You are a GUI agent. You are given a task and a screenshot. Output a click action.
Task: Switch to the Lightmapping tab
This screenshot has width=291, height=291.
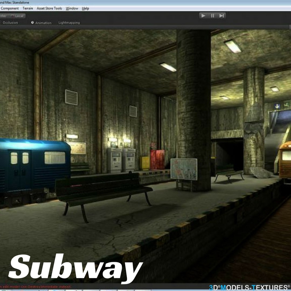tap(69, 23)
